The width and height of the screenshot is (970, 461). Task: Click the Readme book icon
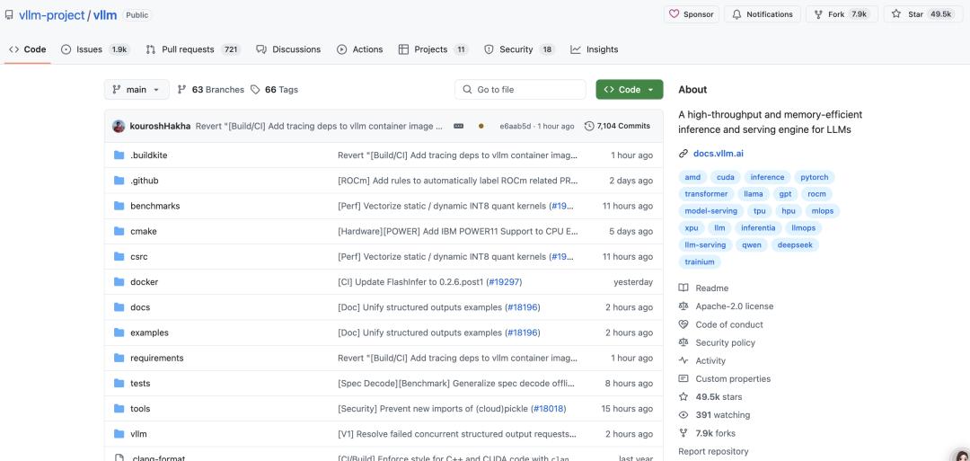pyautogui.click(x=683, y=288)
